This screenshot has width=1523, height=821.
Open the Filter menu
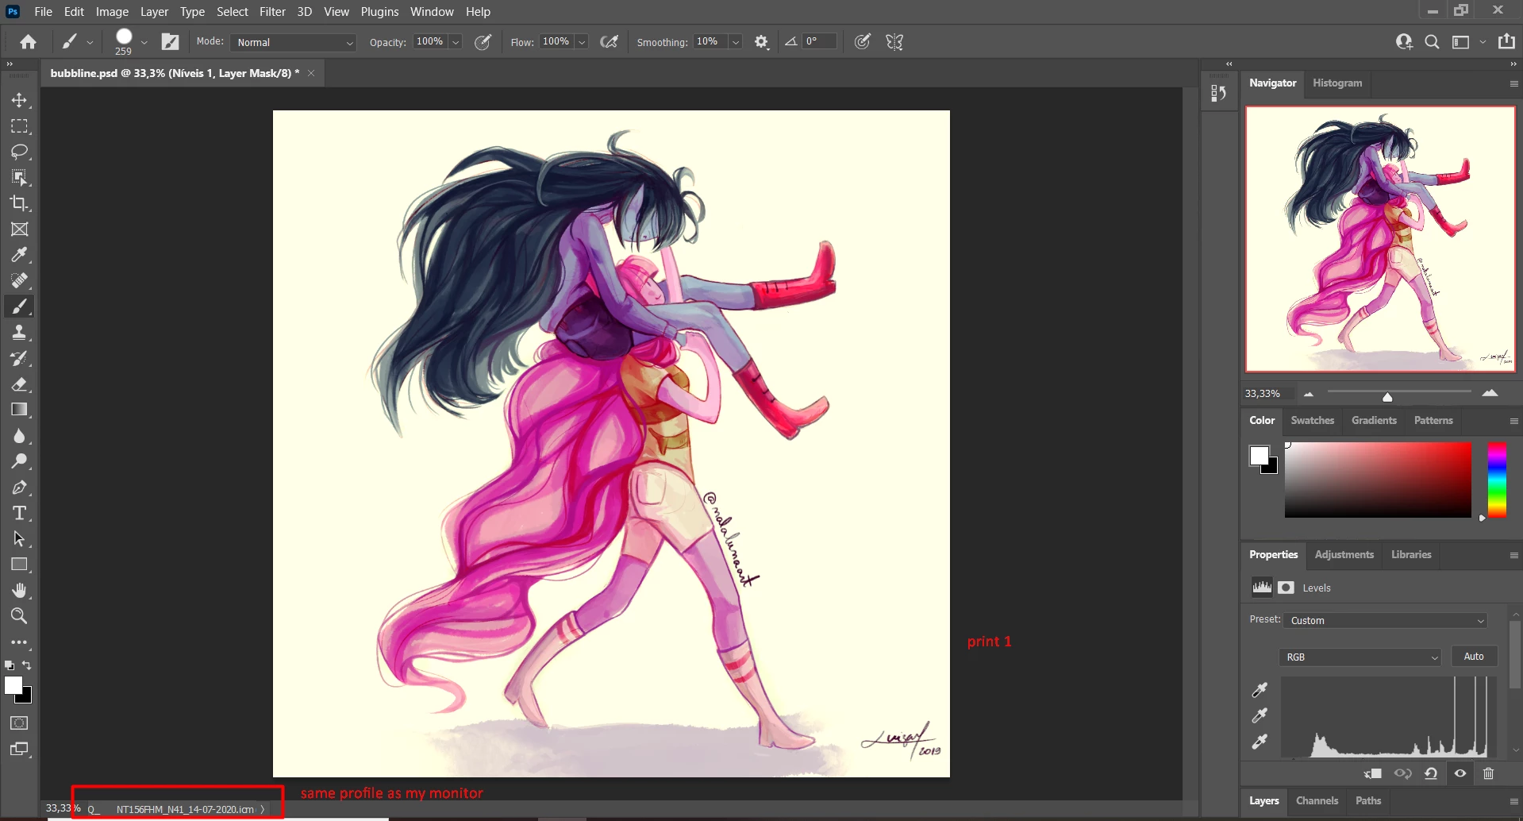point(272,12)
